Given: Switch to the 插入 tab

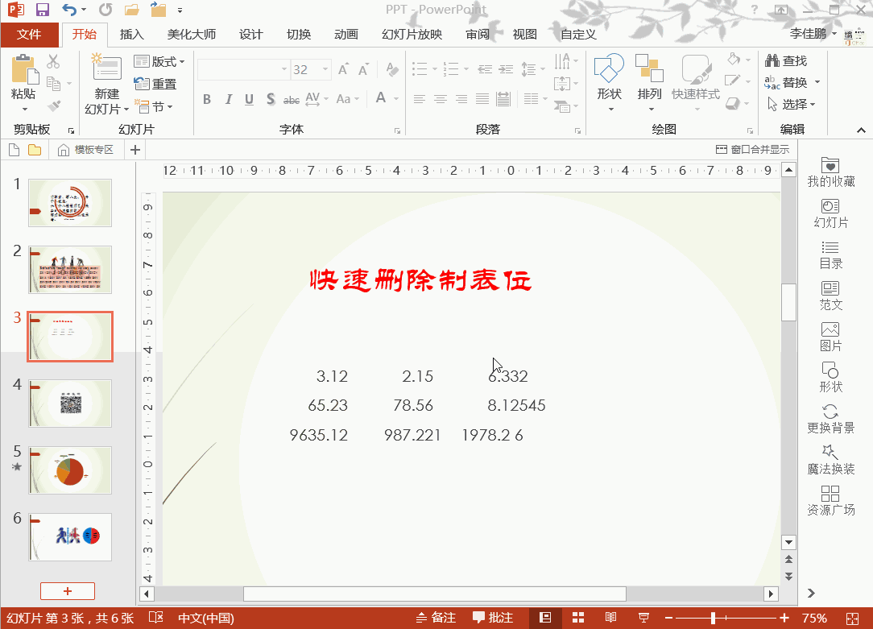Looking at the screenshot, I should 132,35.
